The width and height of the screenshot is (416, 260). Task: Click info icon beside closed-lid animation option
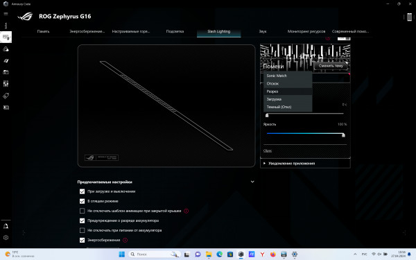coord(187,211)
